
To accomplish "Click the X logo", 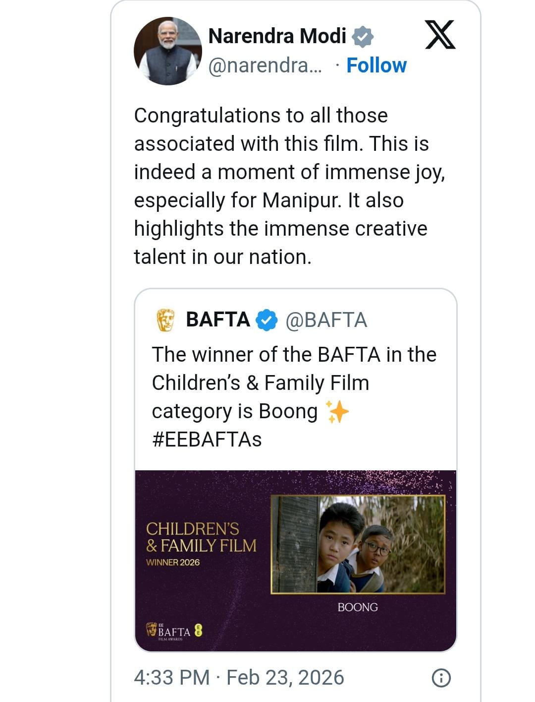I will coord(440,35).
